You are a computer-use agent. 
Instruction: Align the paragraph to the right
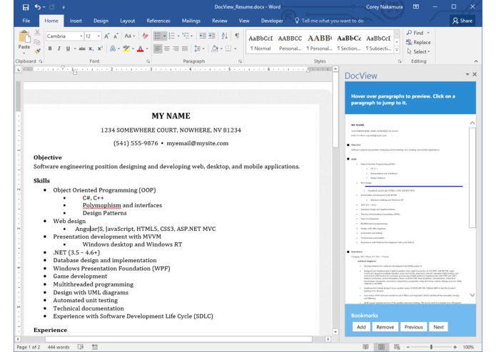176,48
